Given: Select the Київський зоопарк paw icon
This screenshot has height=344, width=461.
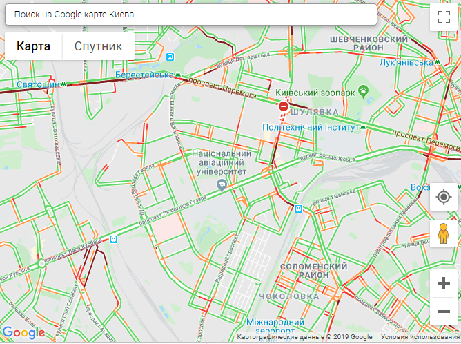Looking at the screenshot, I should coord(364,91).
